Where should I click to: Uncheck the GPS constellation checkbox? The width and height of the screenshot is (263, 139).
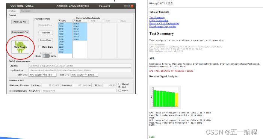point(59,21)
